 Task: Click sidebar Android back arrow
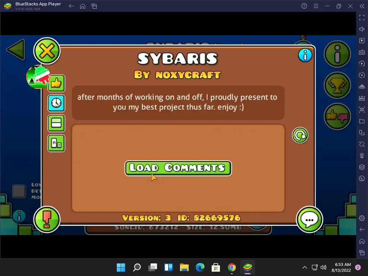pyautogui.click(x=362, y=230)
